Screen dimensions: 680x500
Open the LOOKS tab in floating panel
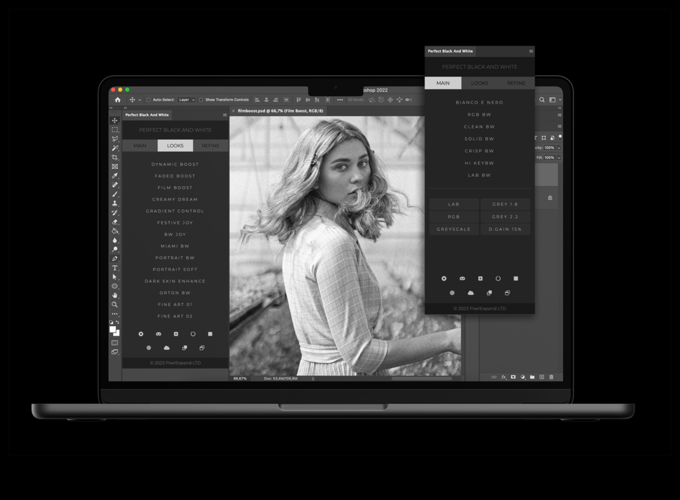pos(479,83)
